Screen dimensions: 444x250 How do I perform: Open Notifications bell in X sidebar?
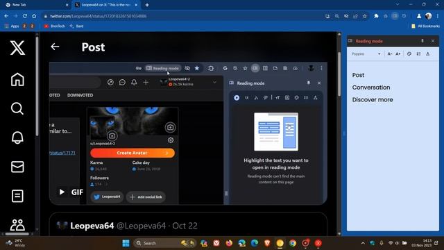(x=17, y=137)
